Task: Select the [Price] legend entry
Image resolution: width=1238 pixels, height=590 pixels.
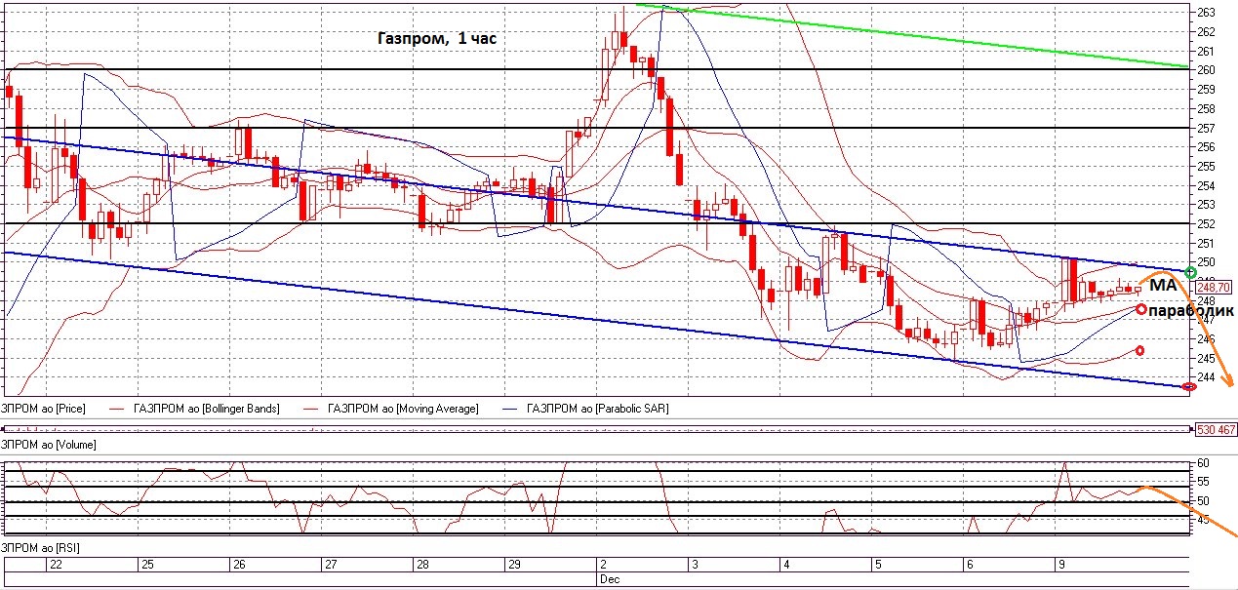Action: click(43, 409)
